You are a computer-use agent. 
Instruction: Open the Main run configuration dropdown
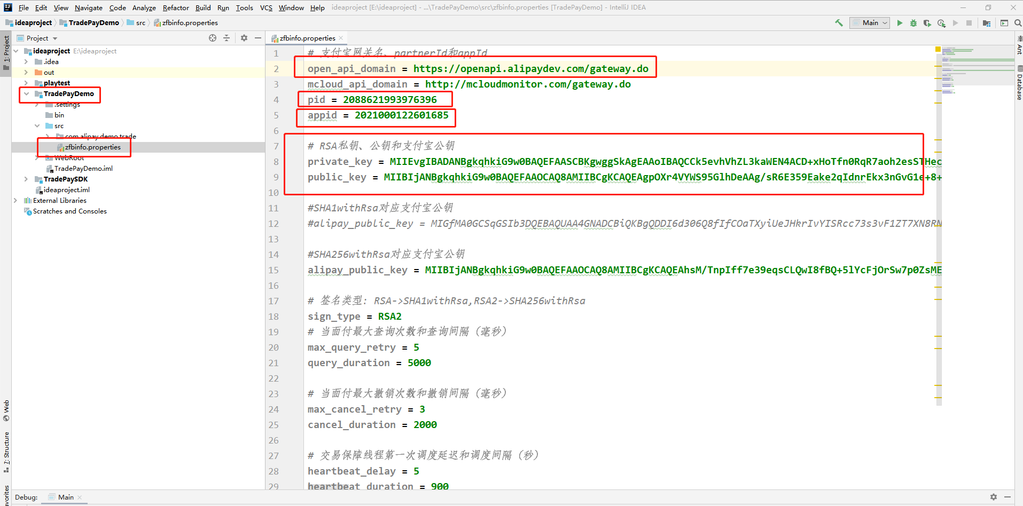[x=870, y=23]
